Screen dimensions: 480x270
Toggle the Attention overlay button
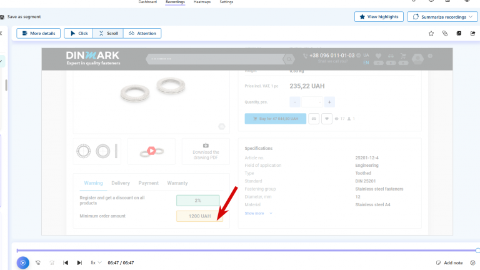click(x=142, y=33)
